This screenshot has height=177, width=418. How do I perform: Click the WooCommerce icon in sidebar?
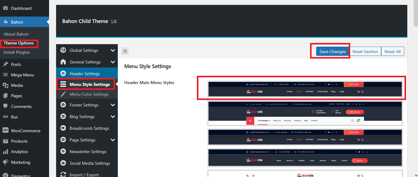tap(6, 130)
